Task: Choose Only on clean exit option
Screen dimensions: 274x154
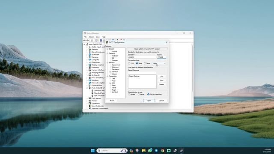Action: (x=148, y=94)
